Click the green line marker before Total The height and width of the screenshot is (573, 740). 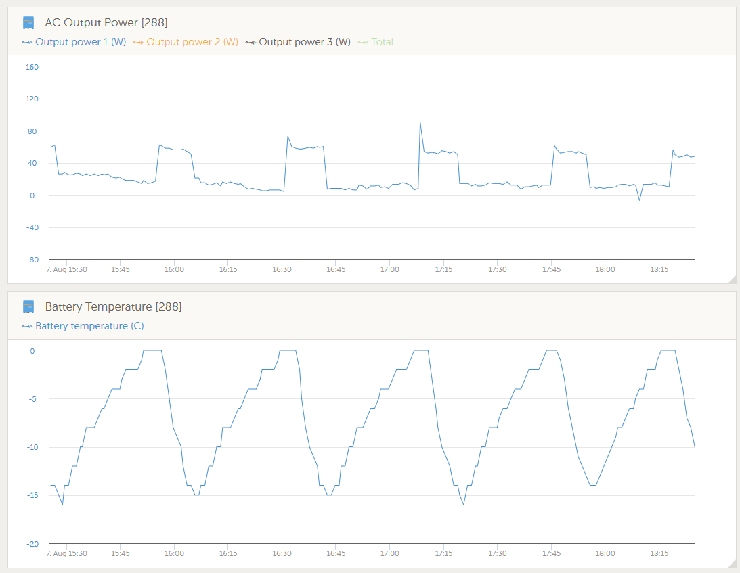(363, 42)
